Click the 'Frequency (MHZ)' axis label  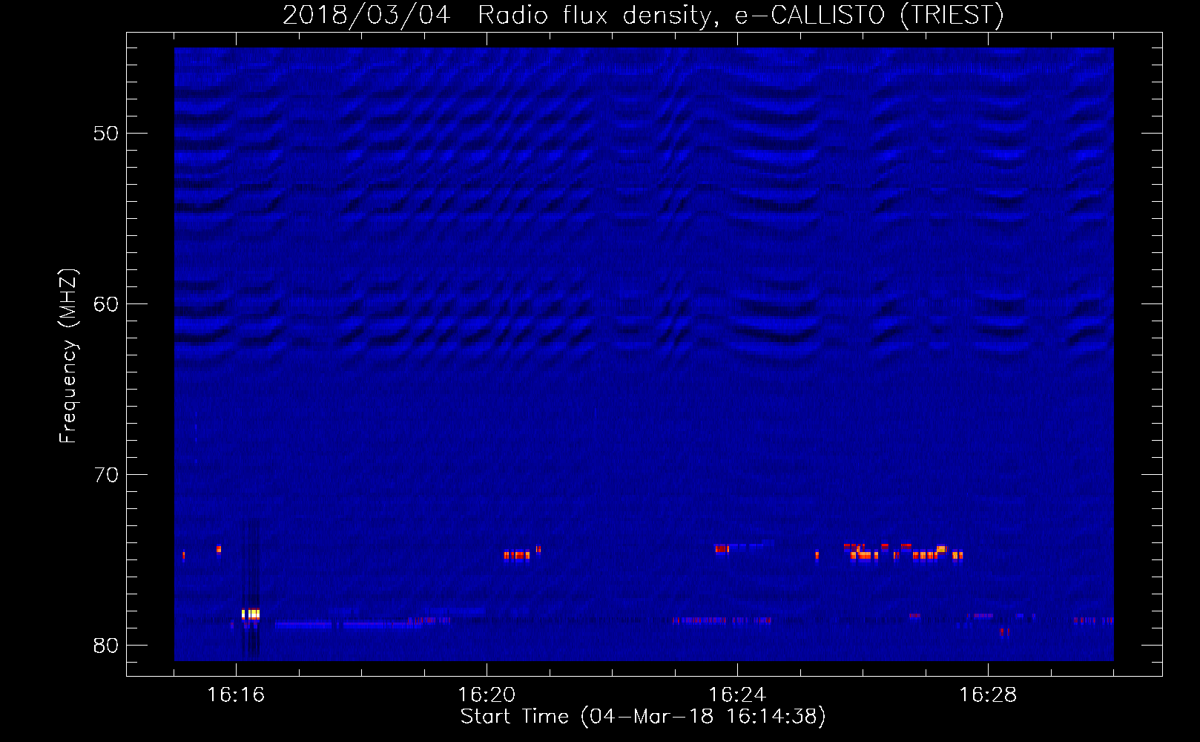[67, 356]
